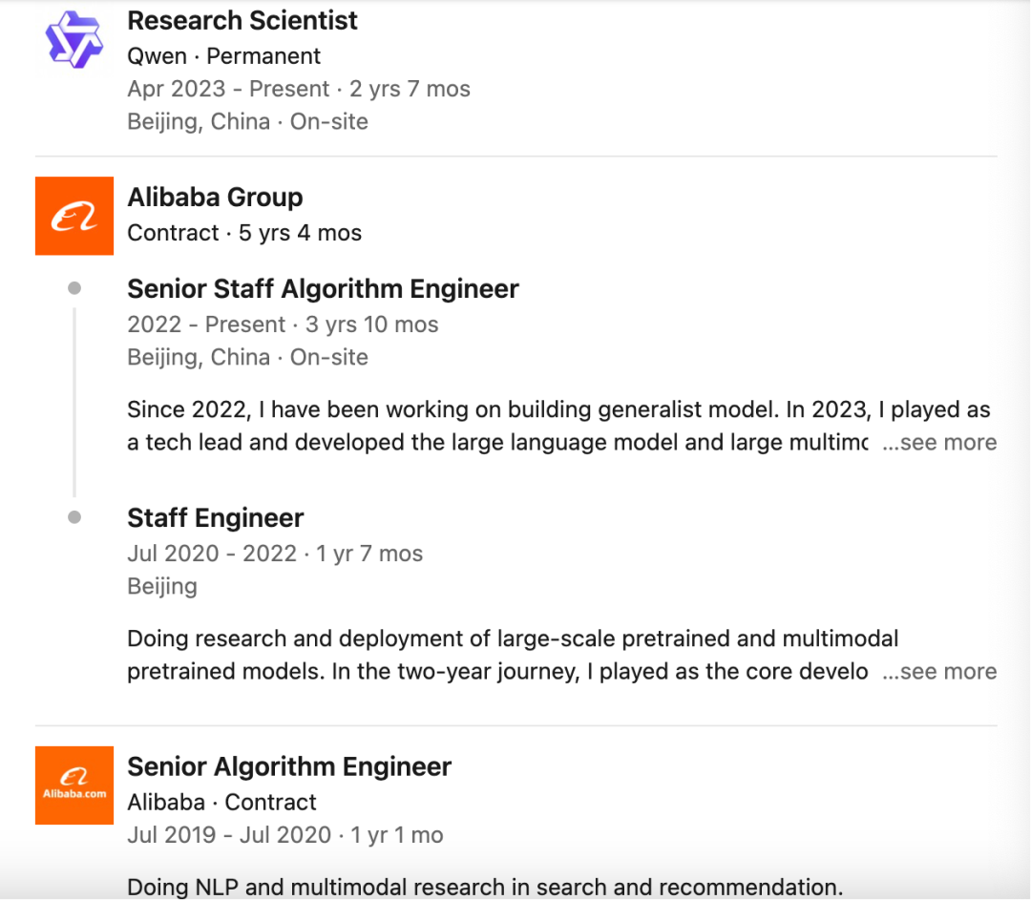Open the Research Scientist position title
The image size is (1031, 900).
point(242,20)
